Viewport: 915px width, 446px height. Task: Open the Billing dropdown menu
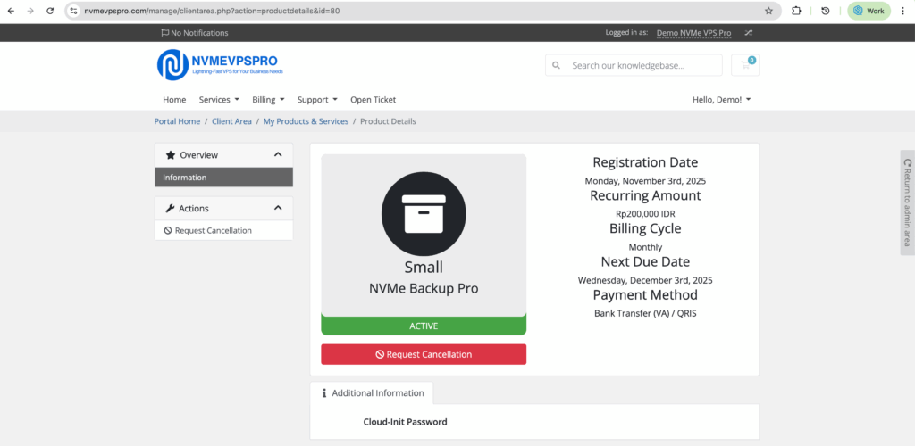pos(268,100)
